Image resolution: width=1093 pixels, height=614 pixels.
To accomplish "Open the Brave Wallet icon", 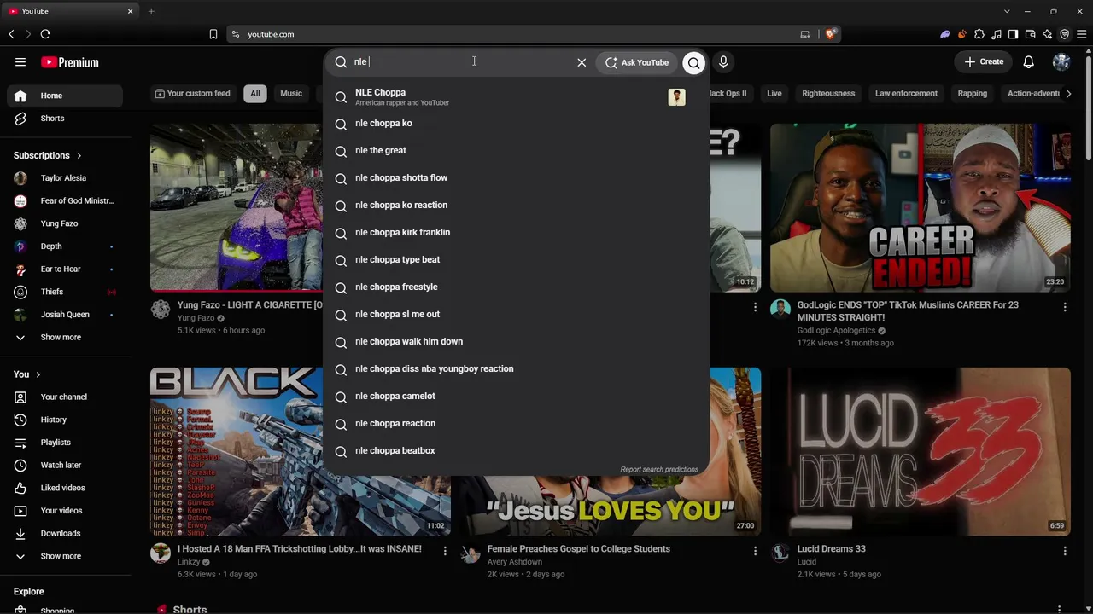I will point(1031,34).
